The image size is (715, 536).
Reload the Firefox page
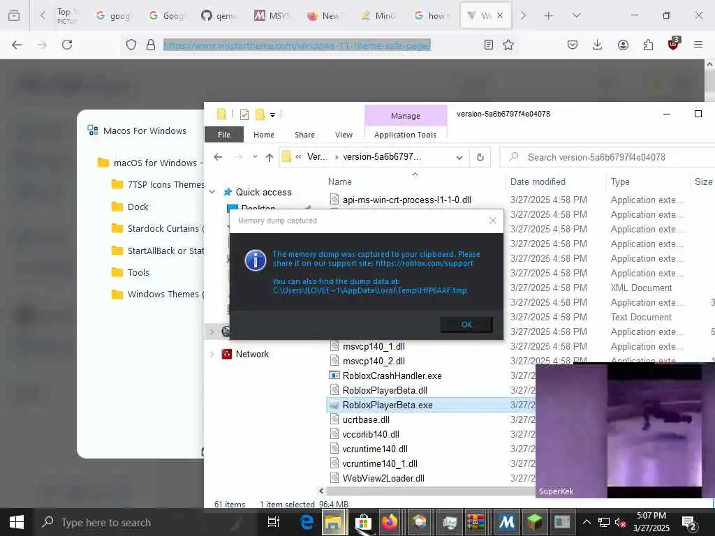67,45
